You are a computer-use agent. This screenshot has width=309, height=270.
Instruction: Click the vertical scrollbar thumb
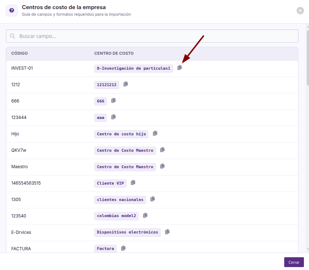point(308,58)
